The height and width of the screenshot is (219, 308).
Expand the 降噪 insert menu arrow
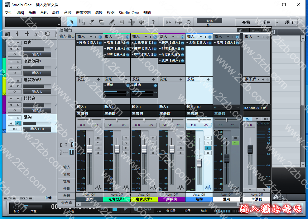tap(78, 43)
